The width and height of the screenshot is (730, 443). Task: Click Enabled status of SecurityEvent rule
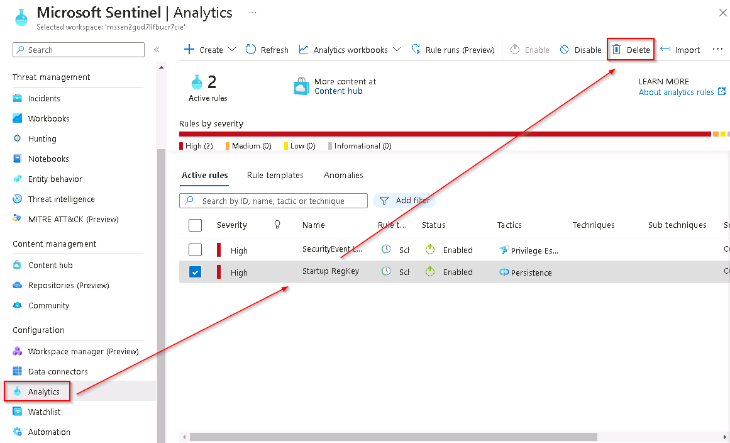click(x=450, y=250)
